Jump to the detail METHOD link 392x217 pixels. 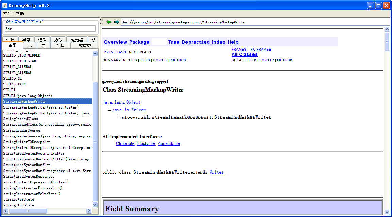[x=285, y=60]
